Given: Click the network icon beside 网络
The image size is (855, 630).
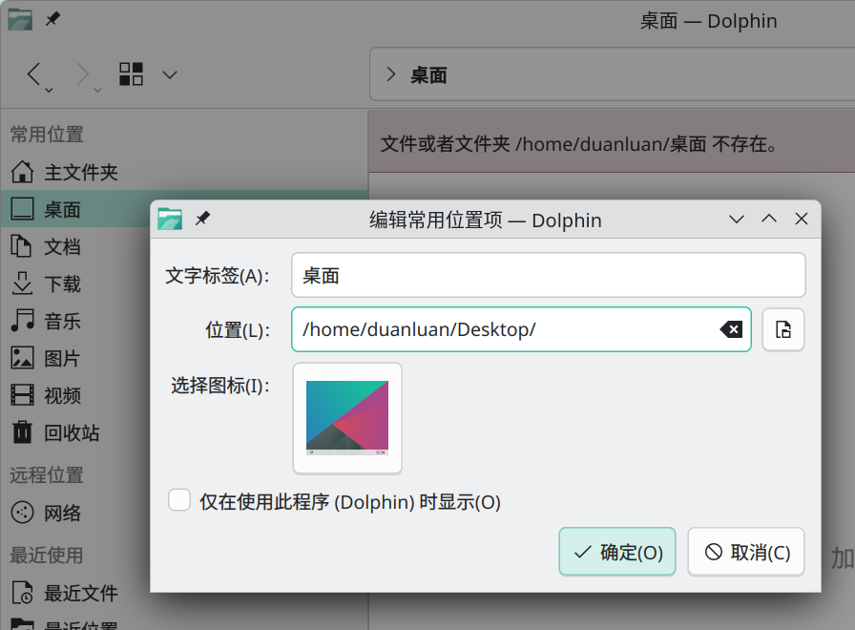Looking at the screenshot, I should (x=22, y=513).
